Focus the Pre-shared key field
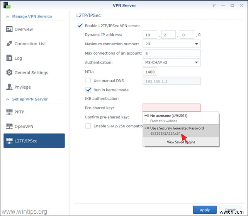This screenshot has height=216, width=248. click(172, 108)
